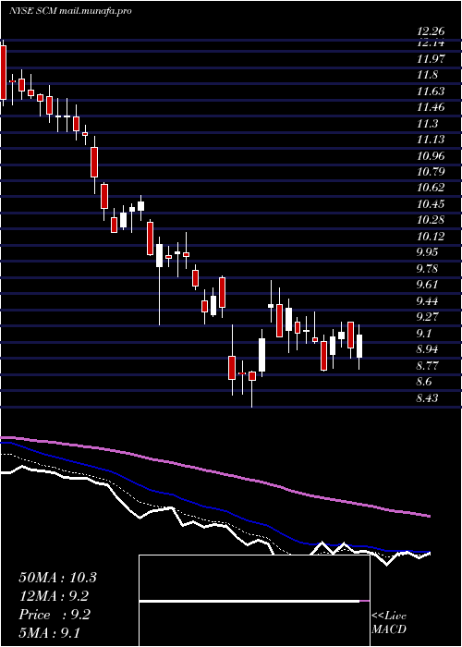
Task: Click the 10.45 price axis label
Action: coord(431,204)
